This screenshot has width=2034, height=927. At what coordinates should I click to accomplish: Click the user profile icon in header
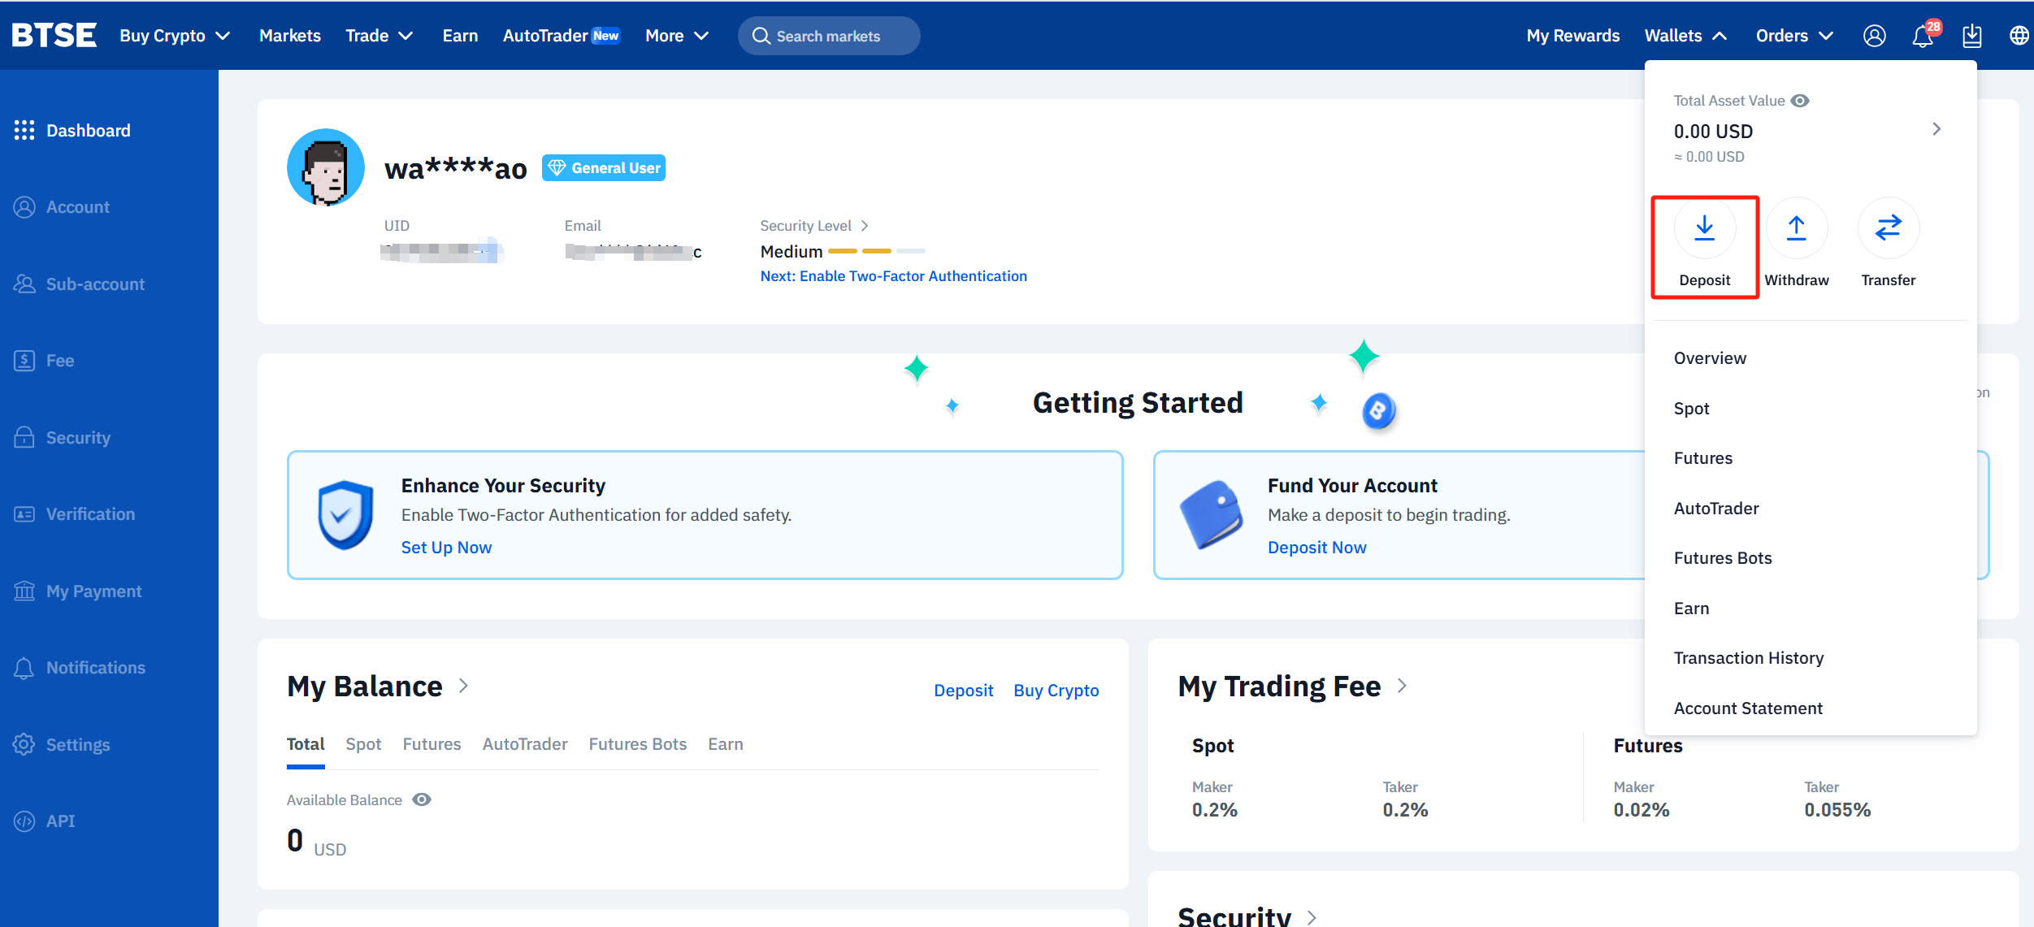tap(1874, 36)
